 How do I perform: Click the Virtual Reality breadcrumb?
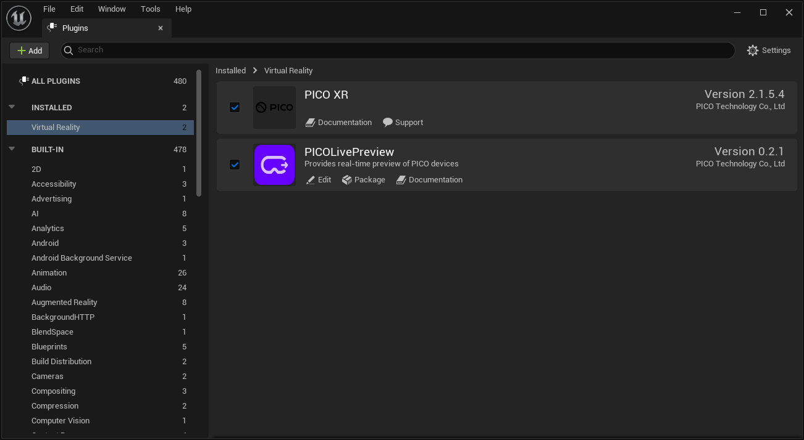[288, 71]
